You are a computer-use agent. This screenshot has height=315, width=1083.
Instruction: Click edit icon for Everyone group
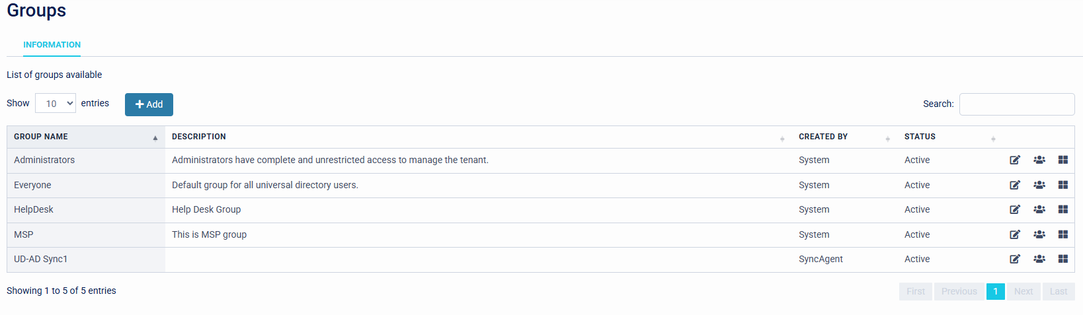click(x=1015, y=185)
